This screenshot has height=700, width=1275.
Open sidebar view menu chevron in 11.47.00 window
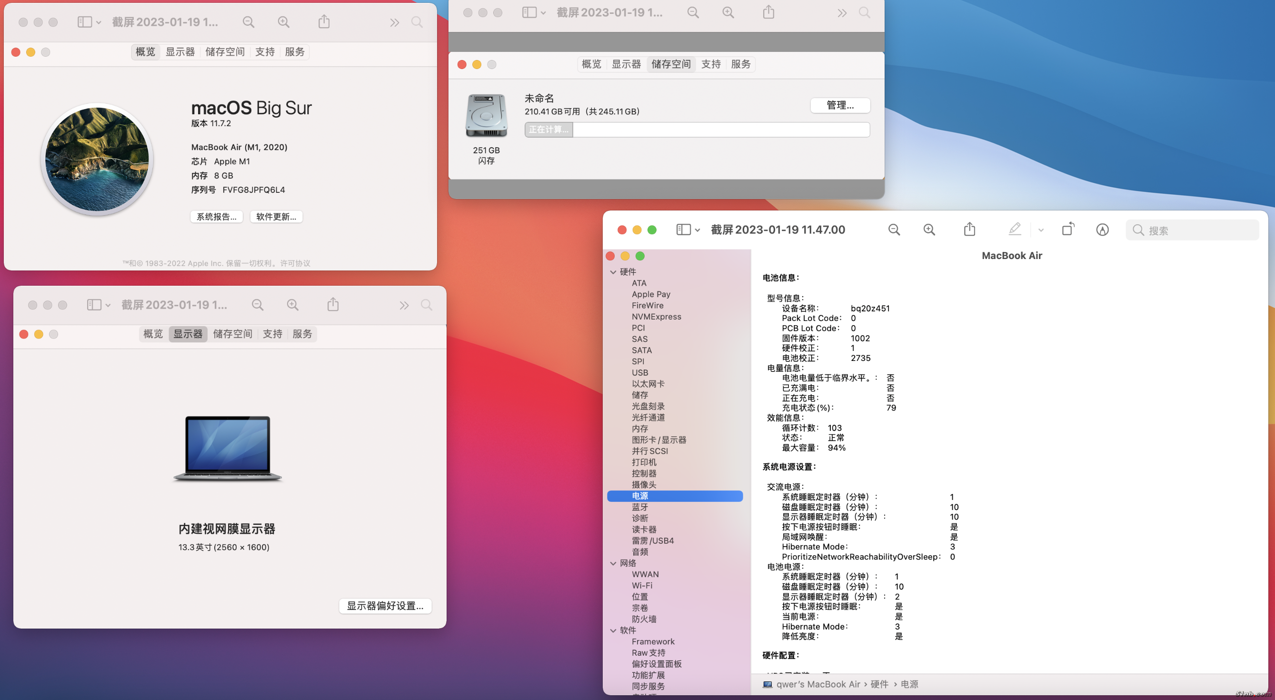pyautogui.click(x=697, y=230)
